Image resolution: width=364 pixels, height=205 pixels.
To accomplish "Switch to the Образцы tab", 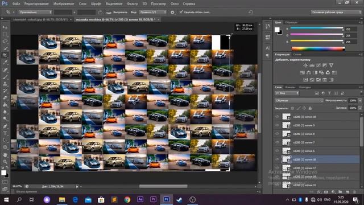I will tap(291, 22).
